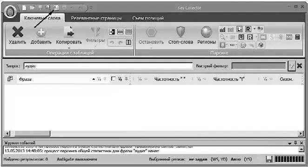Open the Регионы globe settings
This screenshot has width=308, height=167.
pyautogui.click(x=207, y=35)
